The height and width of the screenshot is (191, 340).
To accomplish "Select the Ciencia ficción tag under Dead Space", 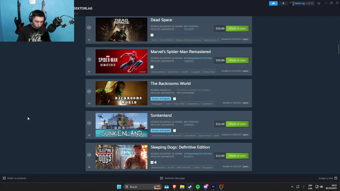I will click(x=166, y=40).
